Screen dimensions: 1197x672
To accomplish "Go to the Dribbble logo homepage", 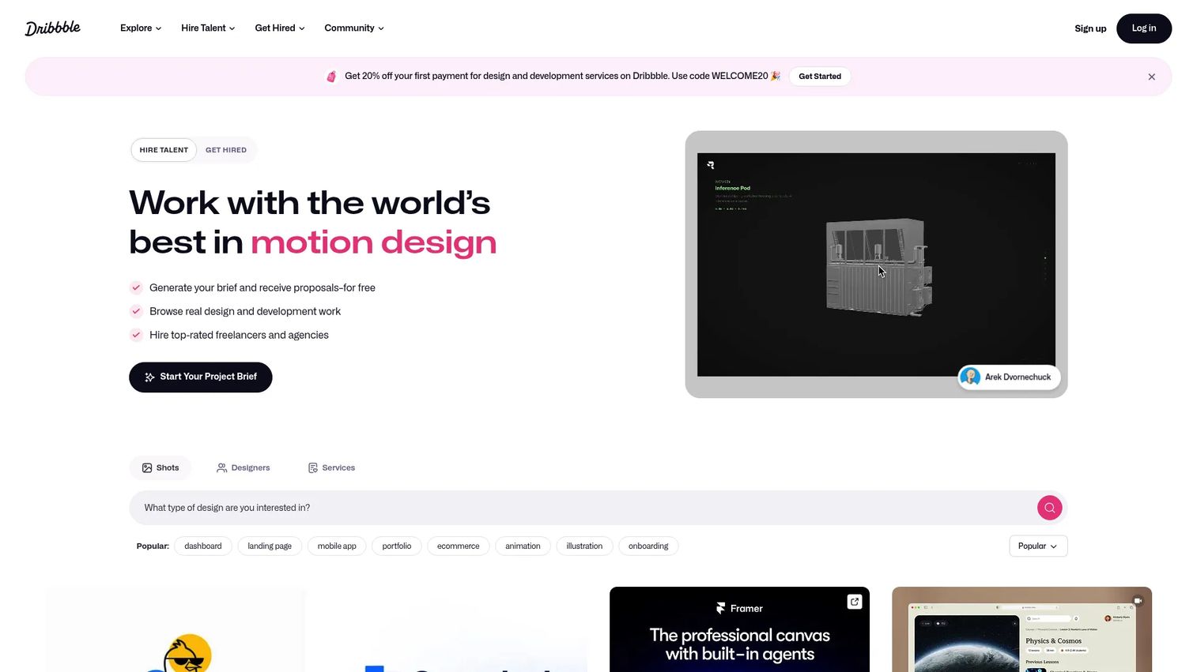I will point(53,28).
